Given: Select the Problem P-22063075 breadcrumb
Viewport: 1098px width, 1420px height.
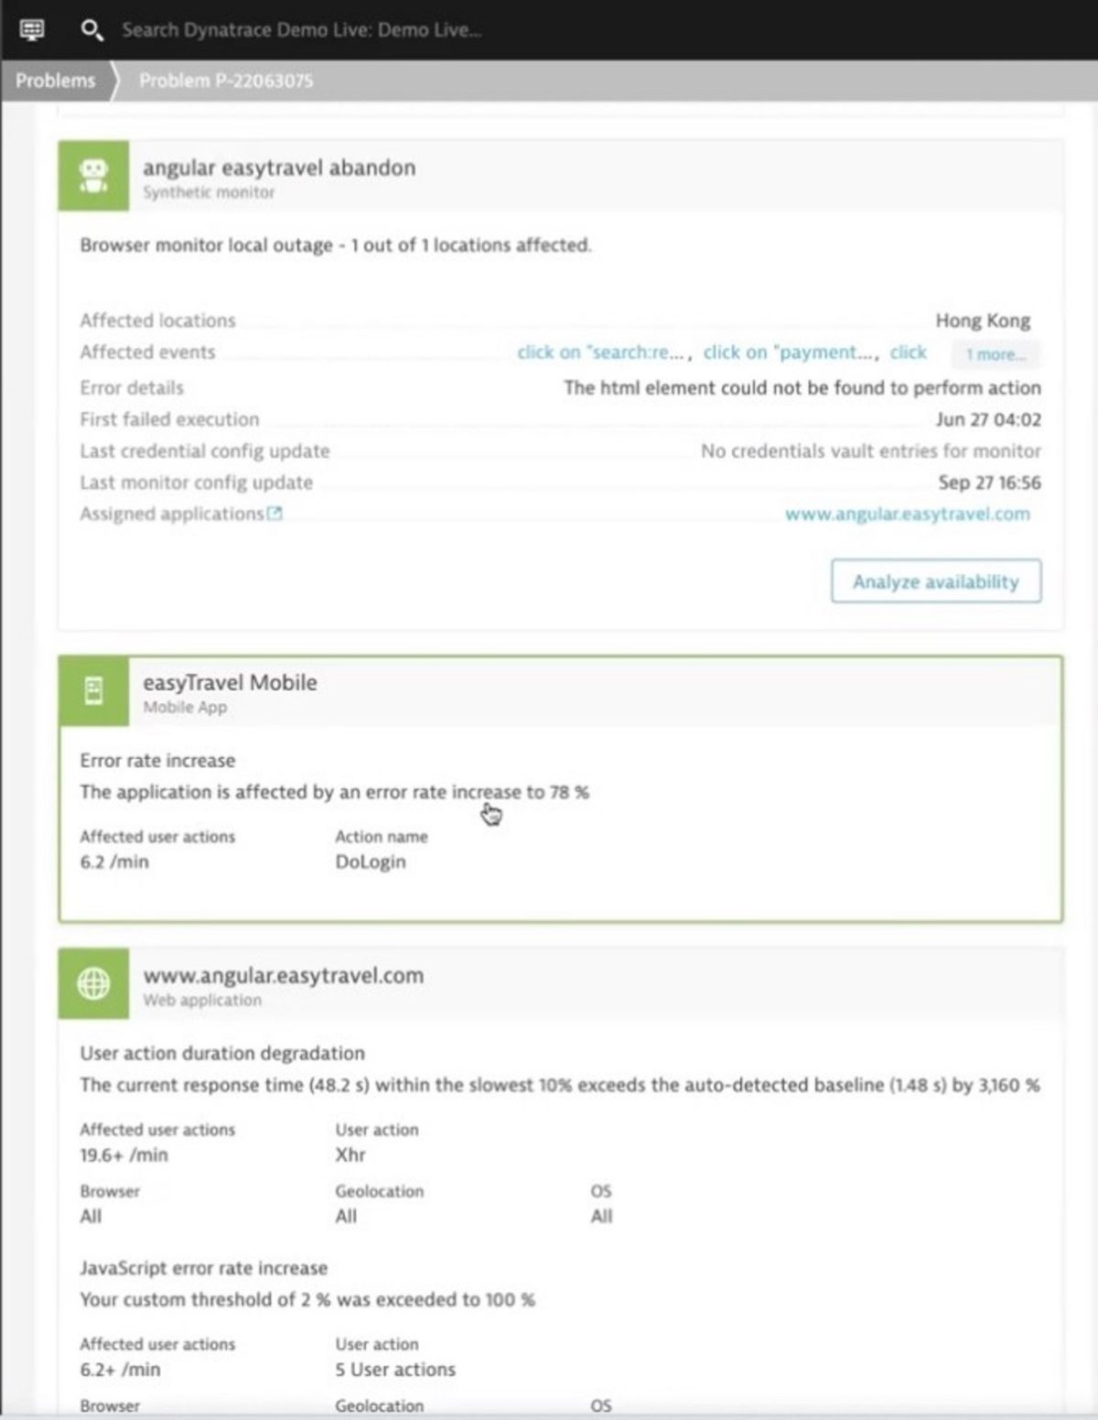Looking at the screenshot, I should pyautogui.click(x=225, y=81).
